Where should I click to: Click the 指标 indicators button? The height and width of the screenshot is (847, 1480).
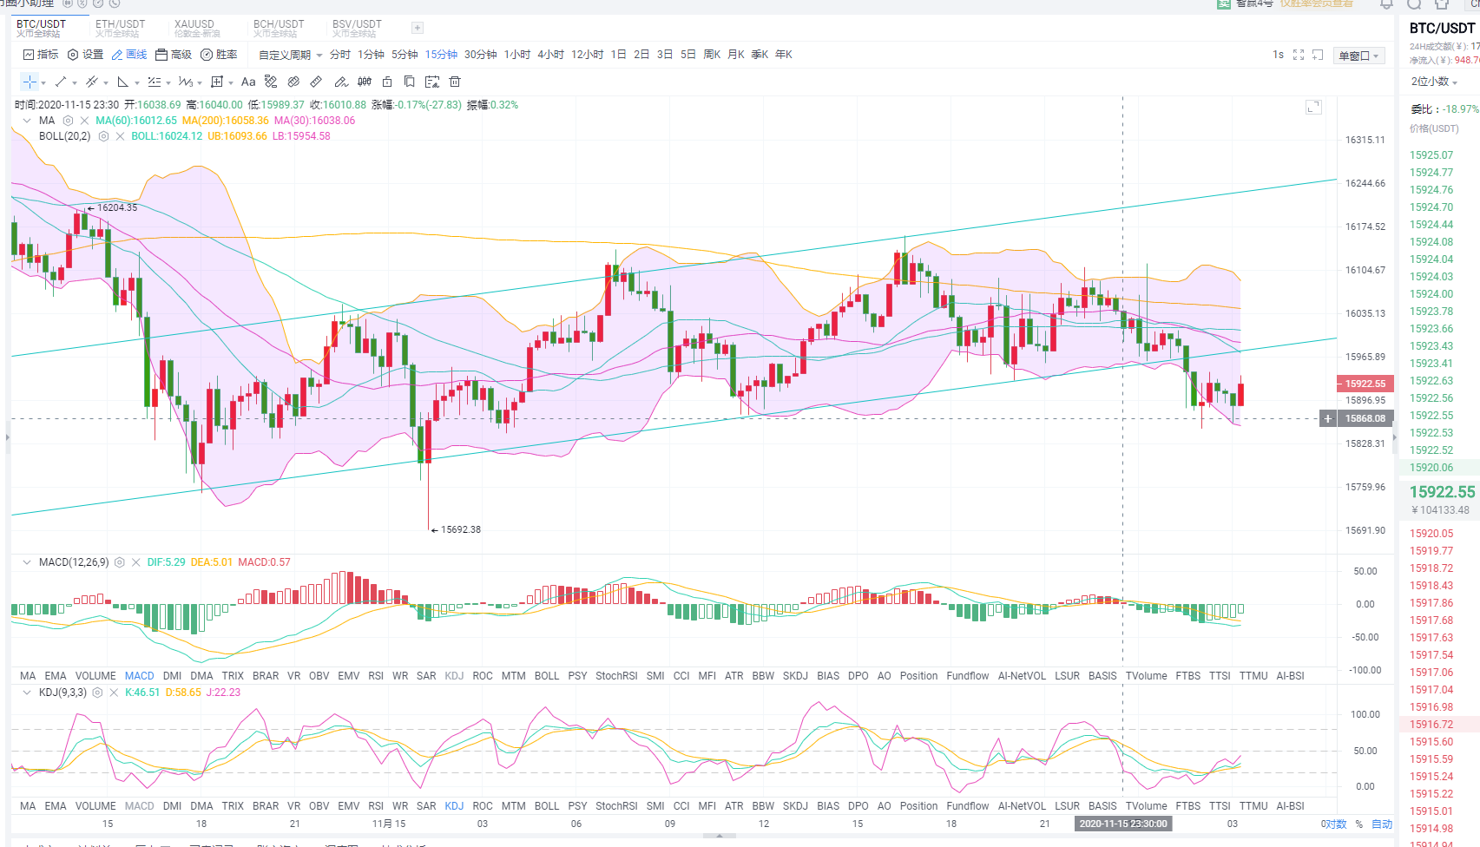[x=41, y=55]
